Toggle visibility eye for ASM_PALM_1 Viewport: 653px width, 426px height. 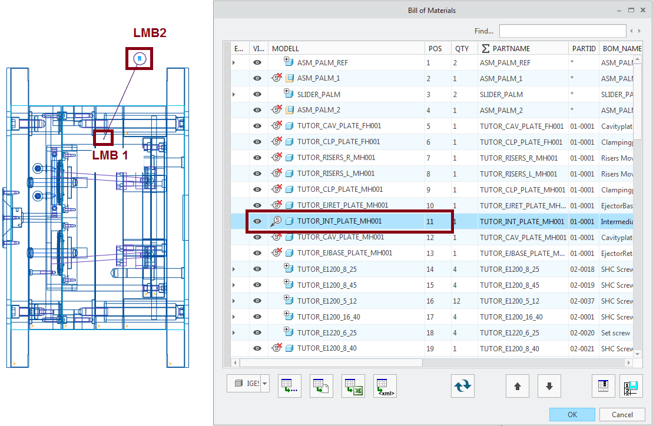point(257,78)
